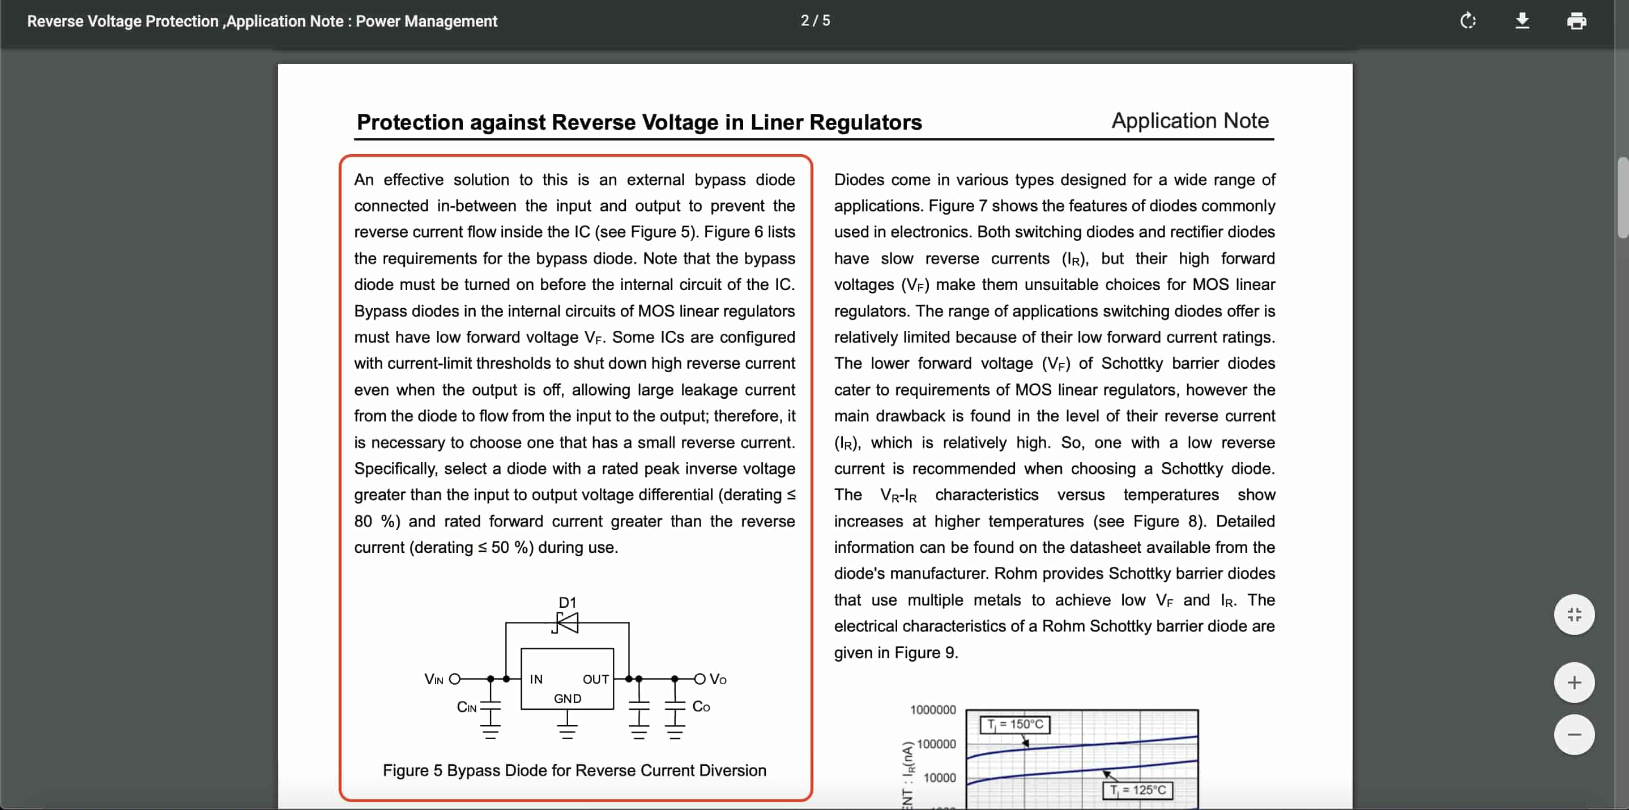The image size is (1629, 810).
Task: Print the application note
Action: click(1576, 21)
